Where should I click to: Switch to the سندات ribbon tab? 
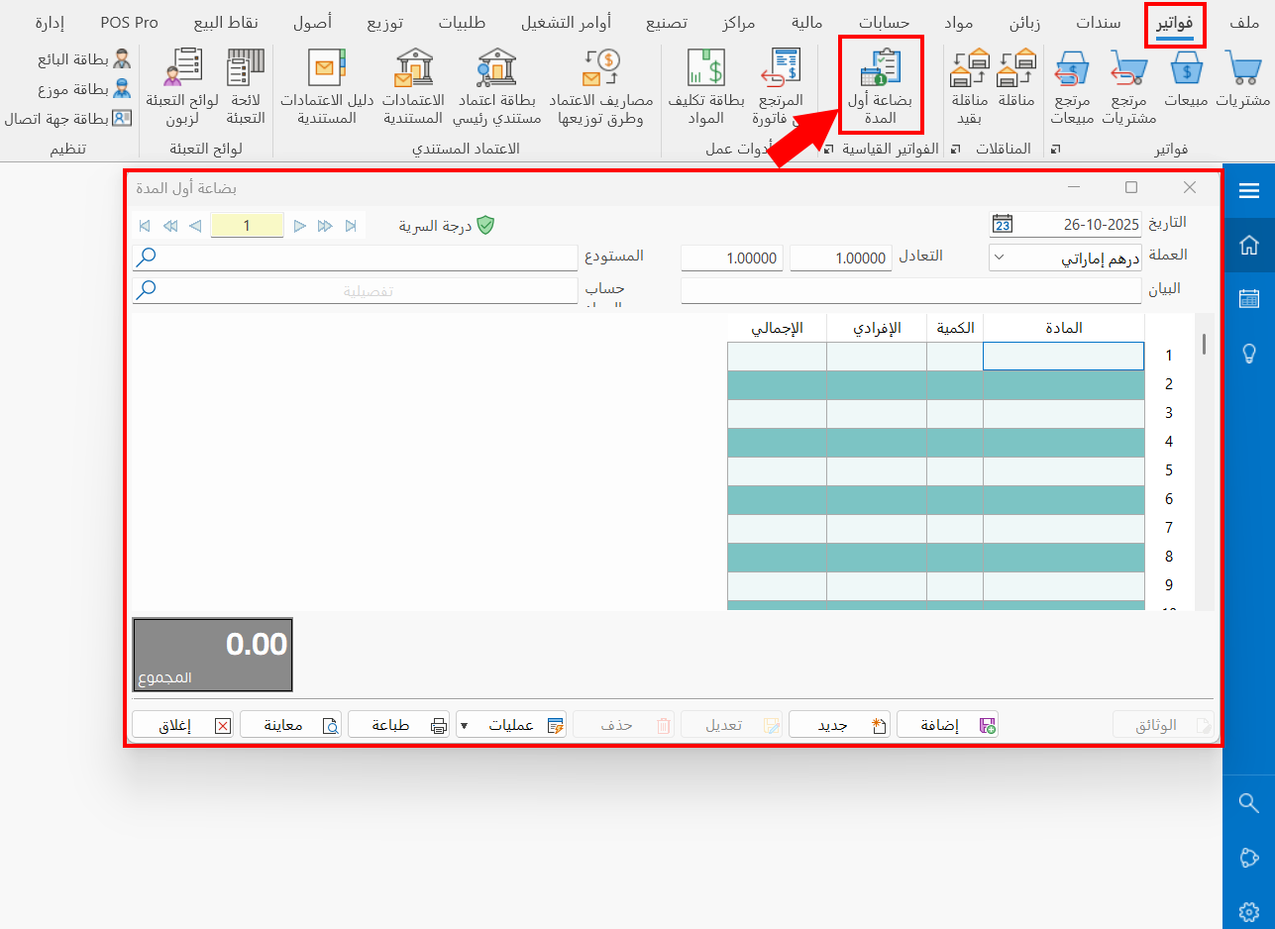point(1099,22)
